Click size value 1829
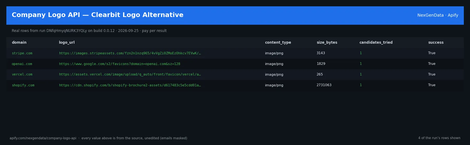Viewport: 470px width, 145px height. coord(321,64)
